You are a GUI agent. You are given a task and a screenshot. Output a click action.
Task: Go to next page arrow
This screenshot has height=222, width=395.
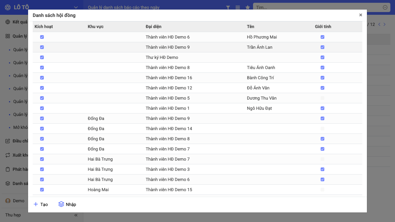[385, 24]
